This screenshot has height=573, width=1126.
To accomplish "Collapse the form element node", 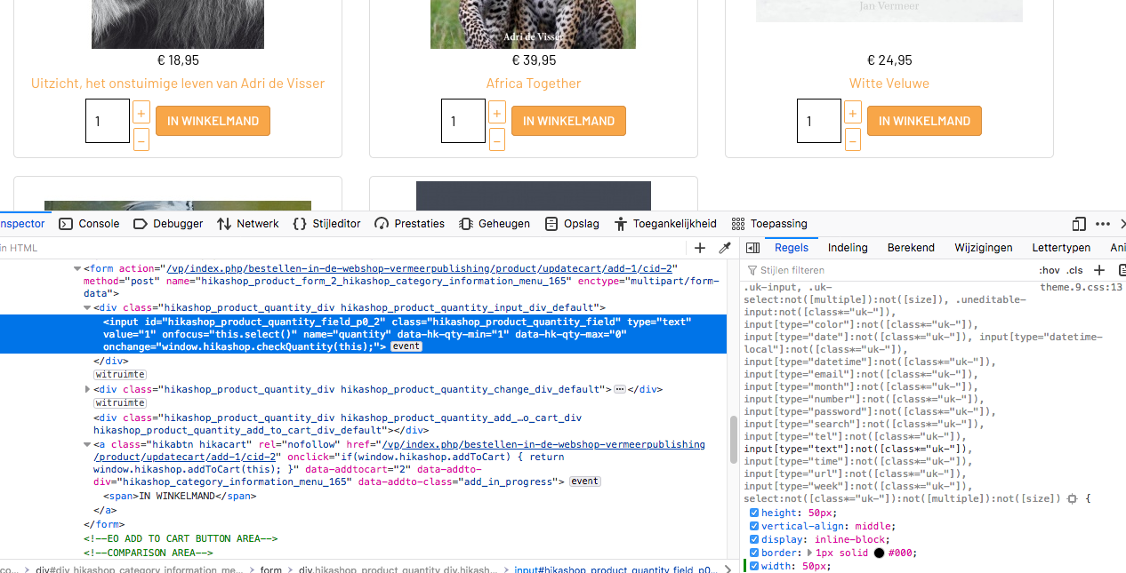I will coord(77,268).
